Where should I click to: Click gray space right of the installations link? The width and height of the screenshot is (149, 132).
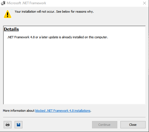(118, 111)
